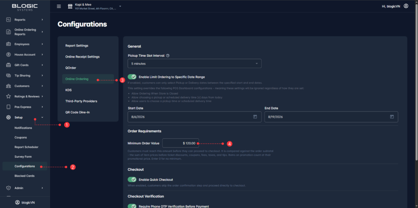Click the Setup gear icon
Viewport: 418px width, 208px height.
click(x=9, y=117)
